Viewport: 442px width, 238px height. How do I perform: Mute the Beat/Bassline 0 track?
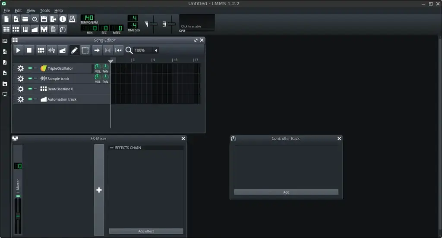30,89
